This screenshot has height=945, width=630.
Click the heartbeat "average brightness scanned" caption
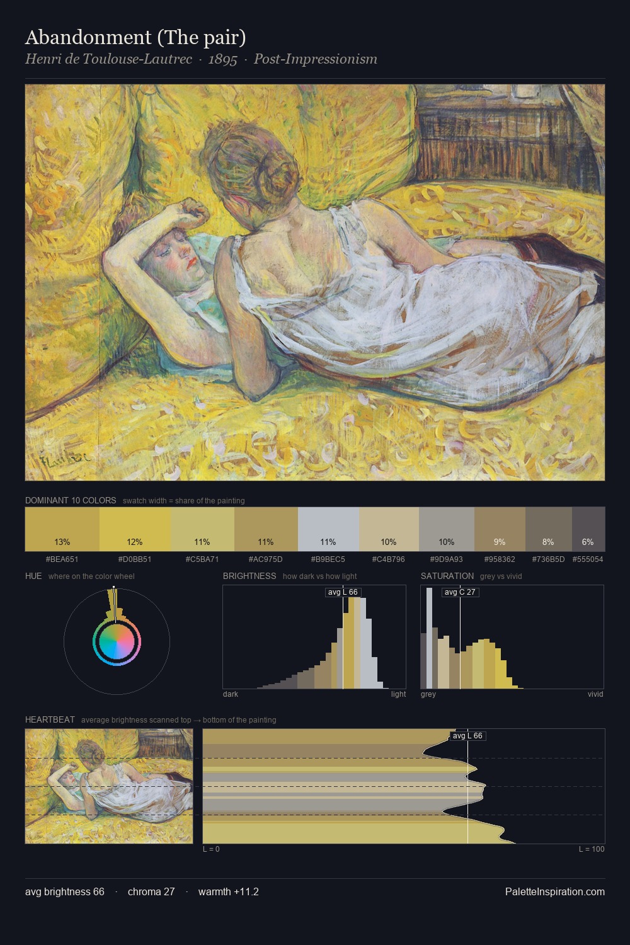(179, 720)
